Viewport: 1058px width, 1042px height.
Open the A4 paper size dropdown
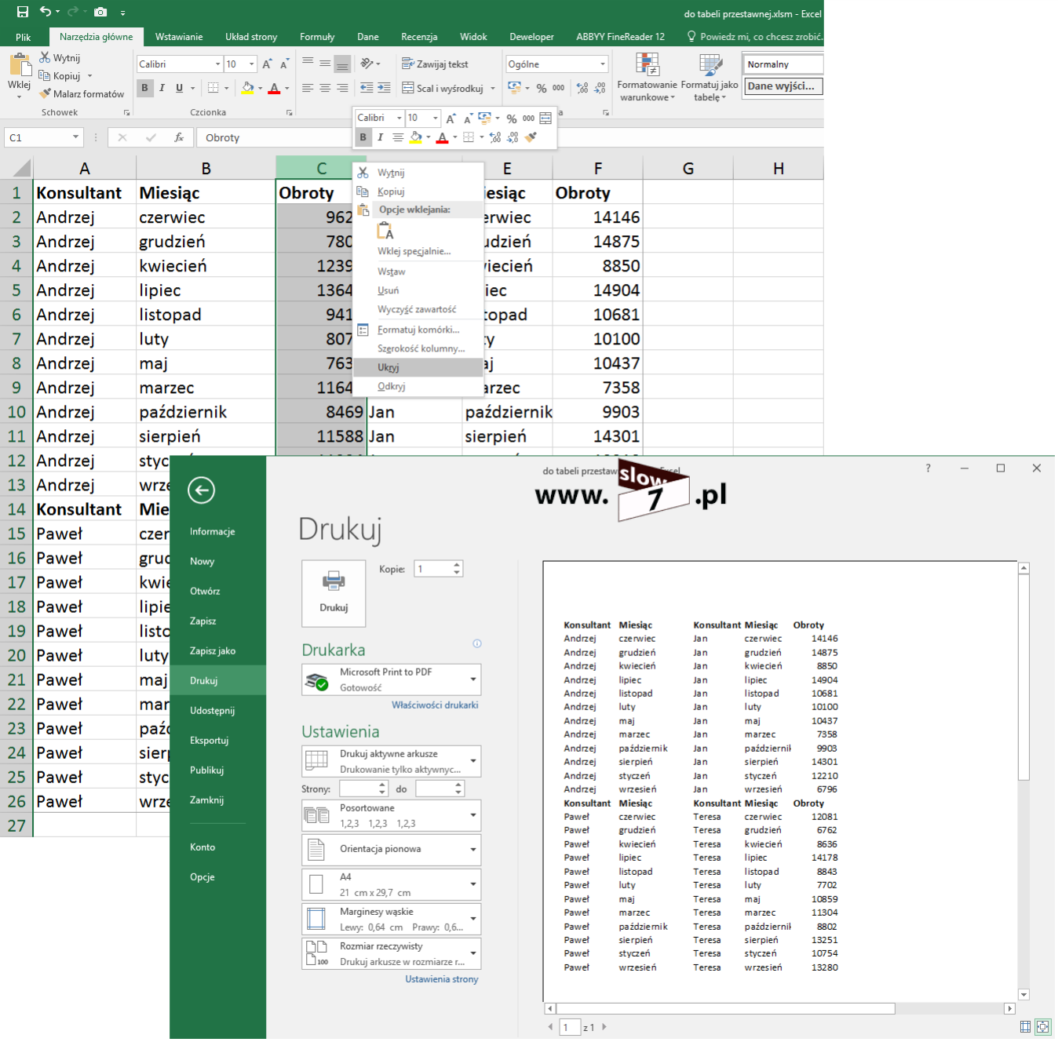(x=391, y=884)
